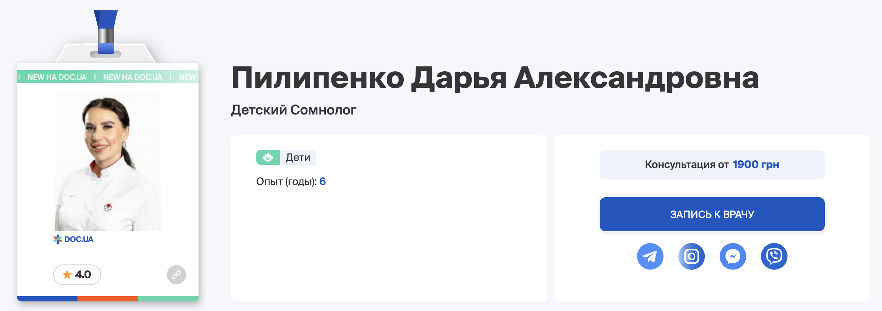Open the Telegram contact icon
The width and height of the screenshot is (882, 311).
click(650, 256)
